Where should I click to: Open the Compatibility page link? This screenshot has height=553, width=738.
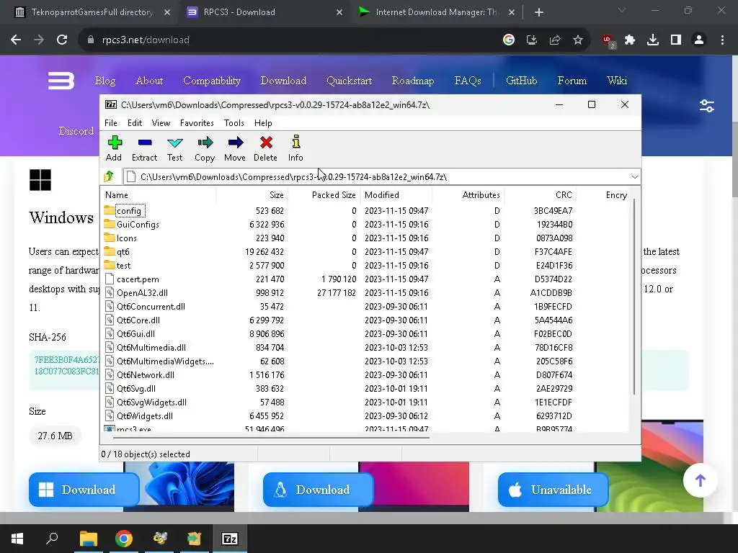tap(212, 81)
